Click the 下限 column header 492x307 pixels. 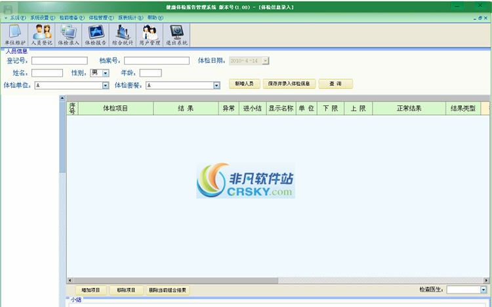tap(331, 108)
